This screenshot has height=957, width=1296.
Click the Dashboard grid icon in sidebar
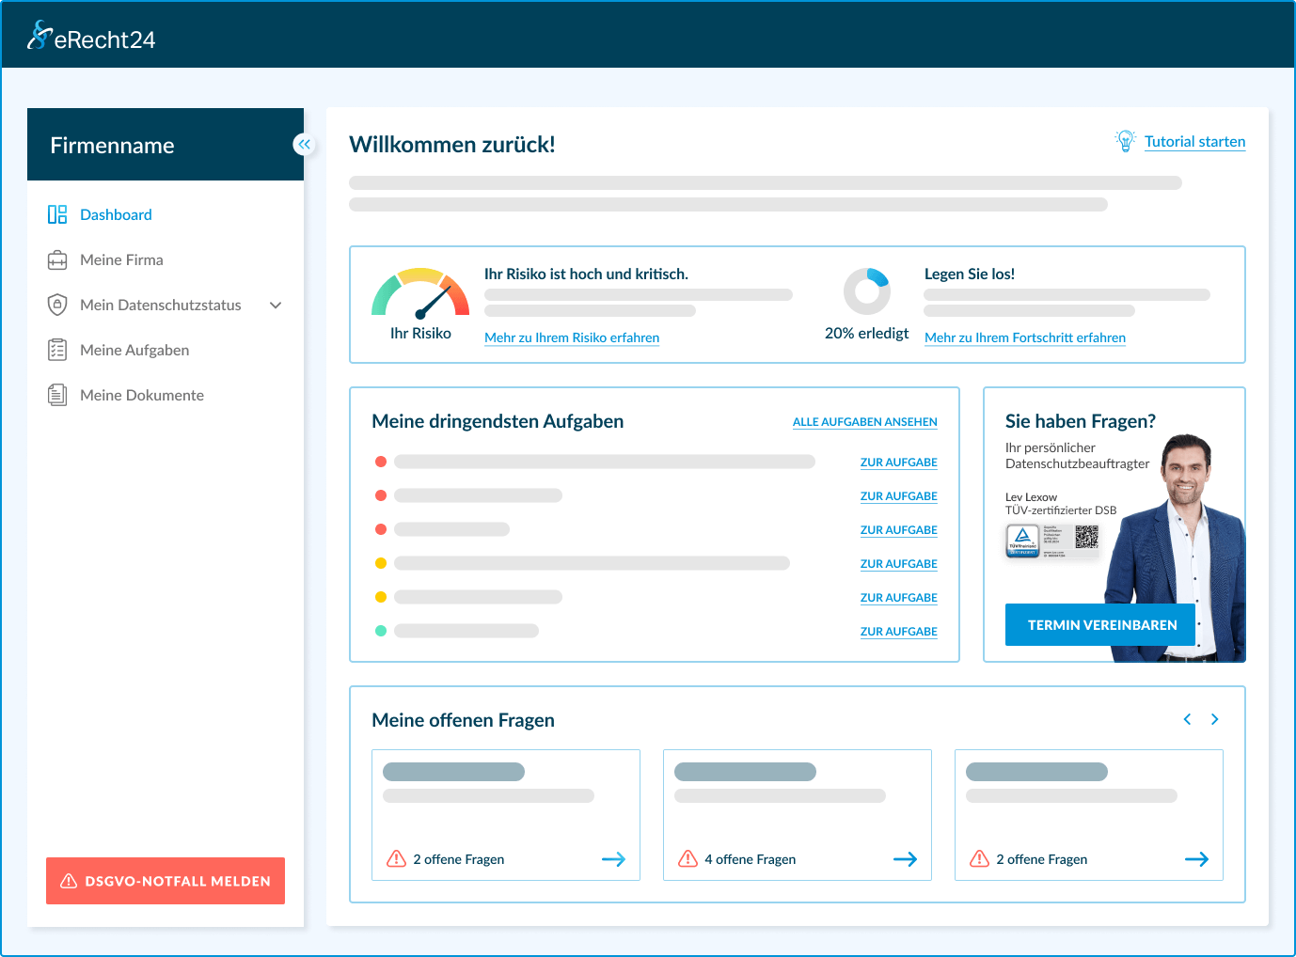pos(57,214)
